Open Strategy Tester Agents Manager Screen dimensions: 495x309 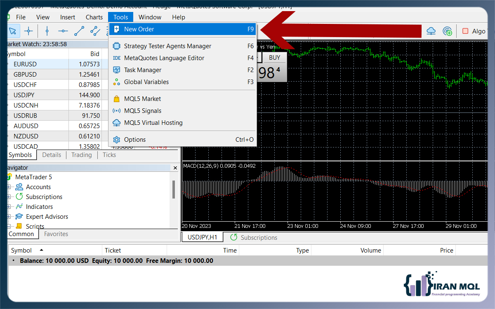point(183,46)
